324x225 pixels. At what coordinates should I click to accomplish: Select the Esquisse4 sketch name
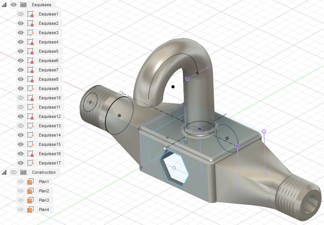[x=49, y=42]
